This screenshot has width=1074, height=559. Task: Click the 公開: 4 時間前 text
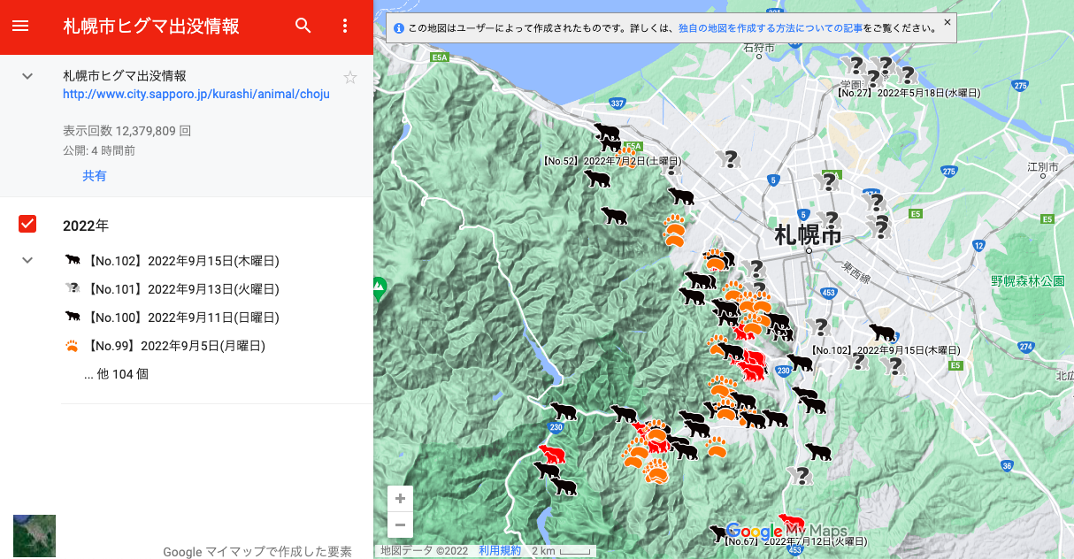(x=99, y=150)
